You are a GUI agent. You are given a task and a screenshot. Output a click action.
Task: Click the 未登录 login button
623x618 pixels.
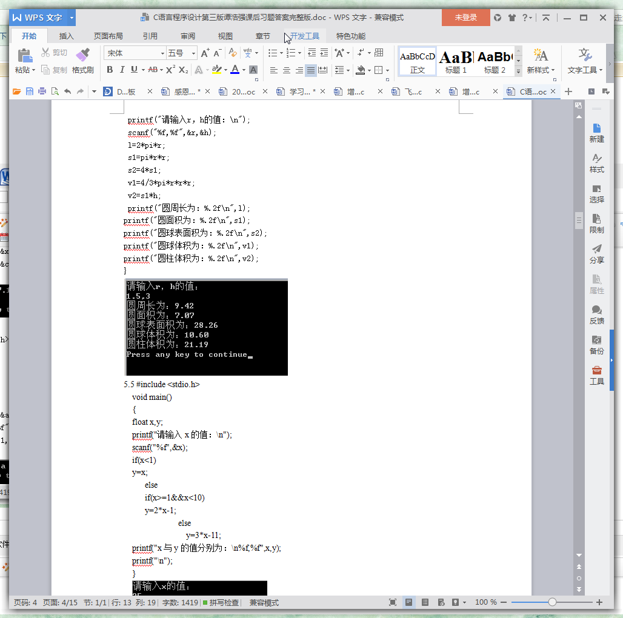pyautogui.click(x=465, y=18)
